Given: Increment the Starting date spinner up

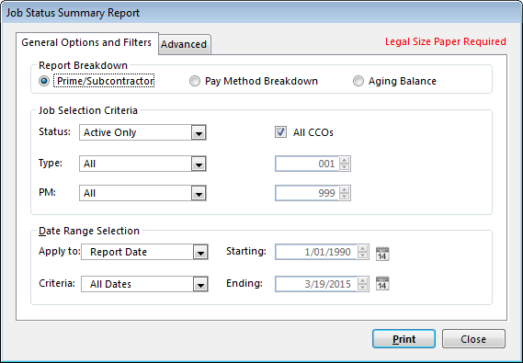Looking at the screenshot, I should pos(362,248).
